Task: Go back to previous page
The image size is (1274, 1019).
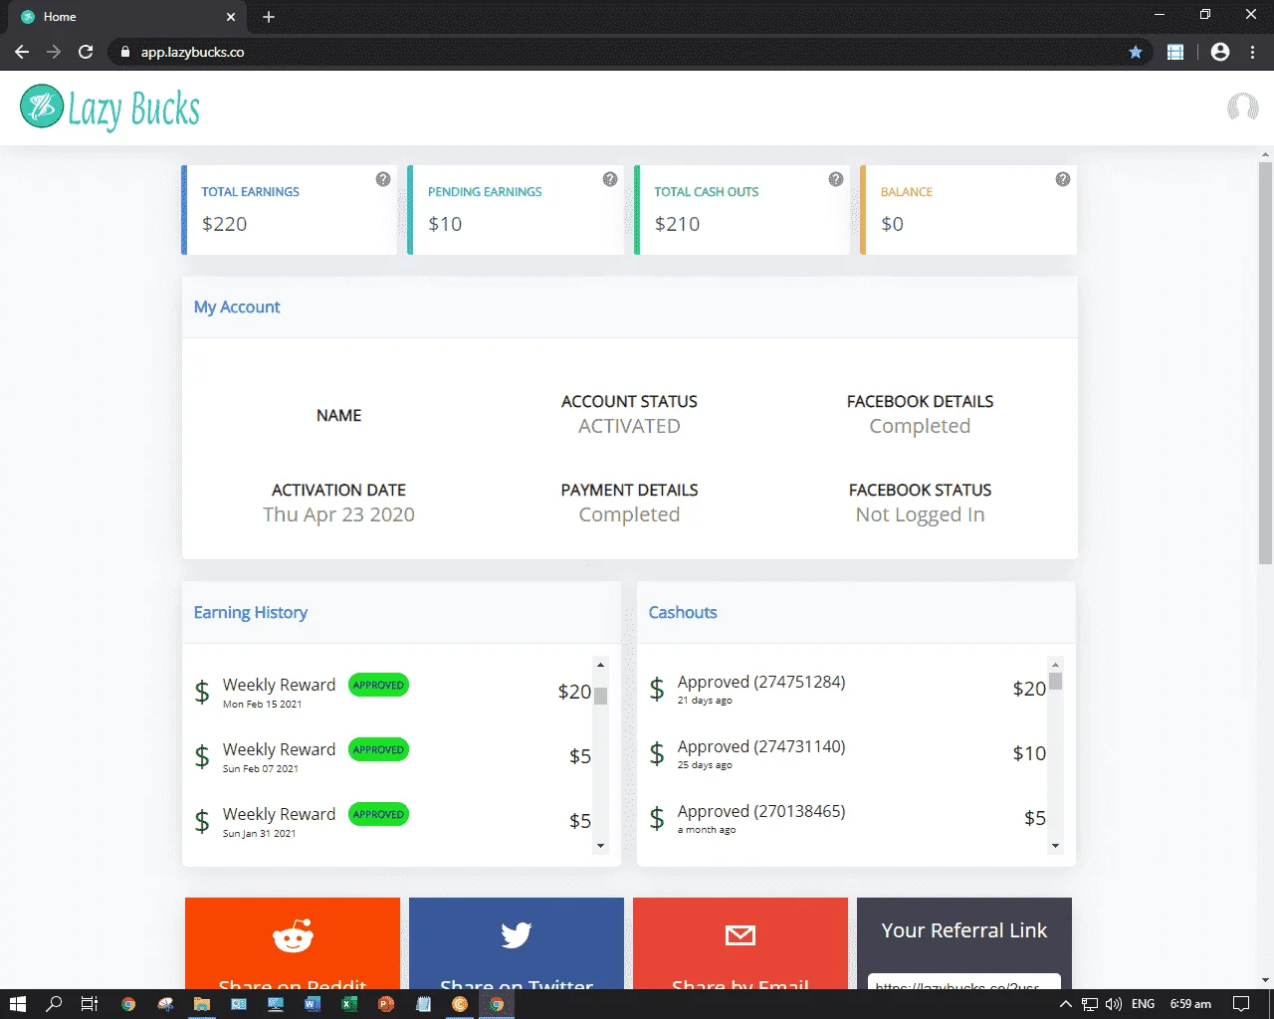Action: point(22,52)
